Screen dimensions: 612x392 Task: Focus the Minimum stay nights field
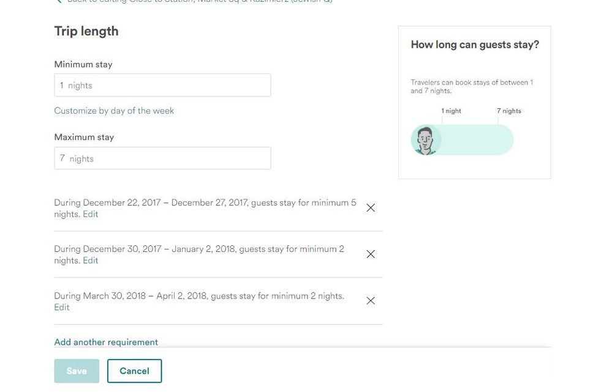162,86
